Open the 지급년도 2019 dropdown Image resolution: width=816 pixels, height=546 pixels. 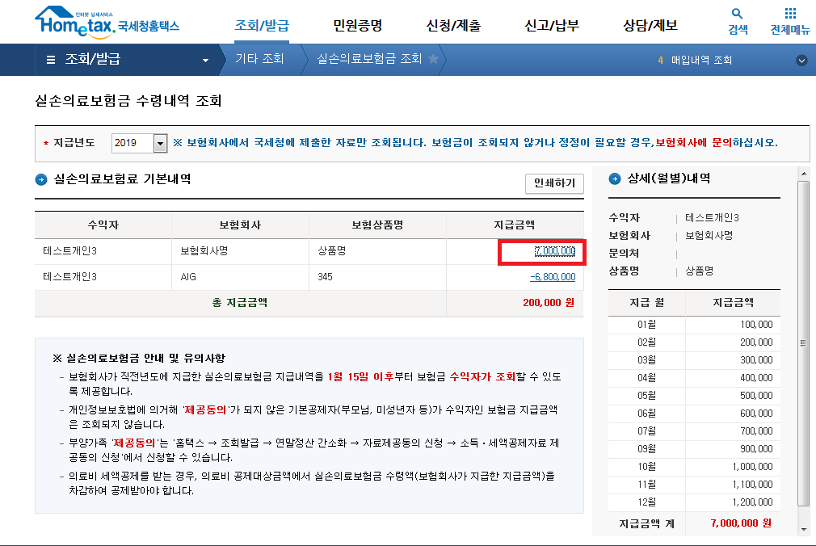pos(160,143)
